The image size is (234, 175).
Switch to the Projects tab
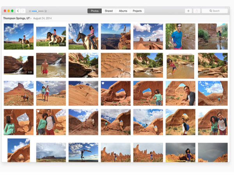137,11
